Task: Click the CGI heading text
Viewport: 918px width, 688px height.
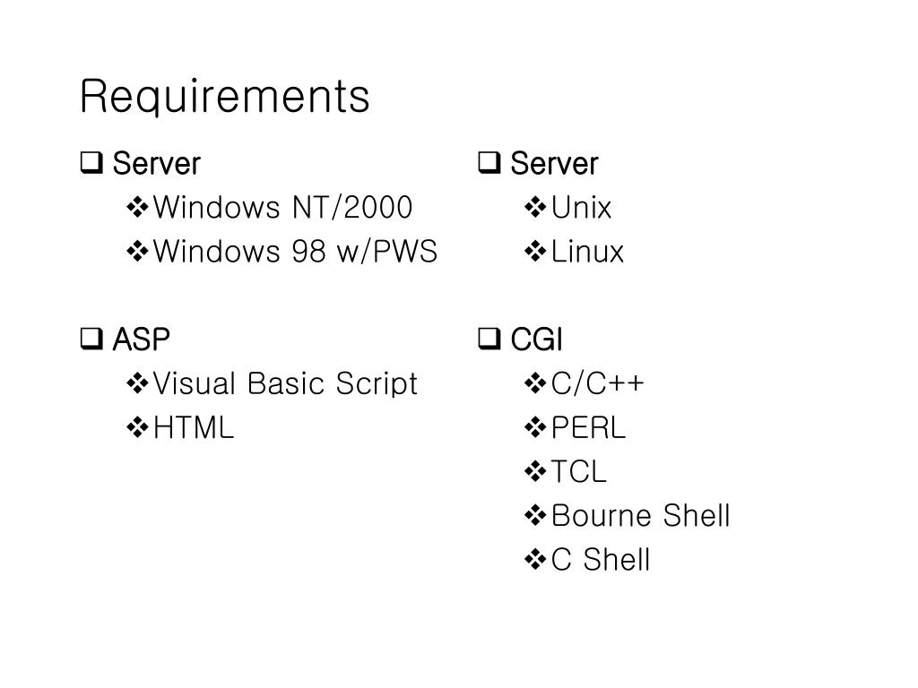Action: pyautogui.click(x=536, y=340)
